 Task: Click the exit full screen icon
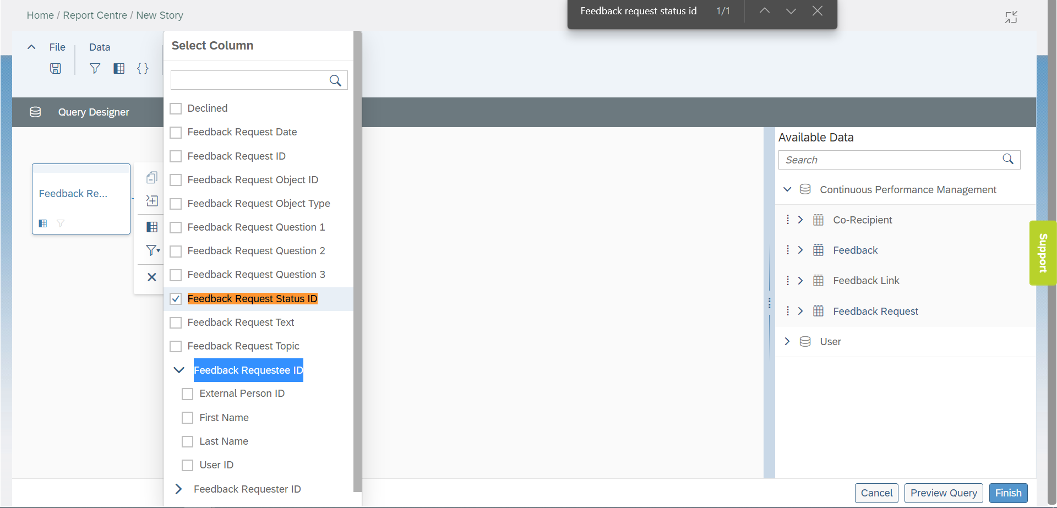click(1011, 17)
